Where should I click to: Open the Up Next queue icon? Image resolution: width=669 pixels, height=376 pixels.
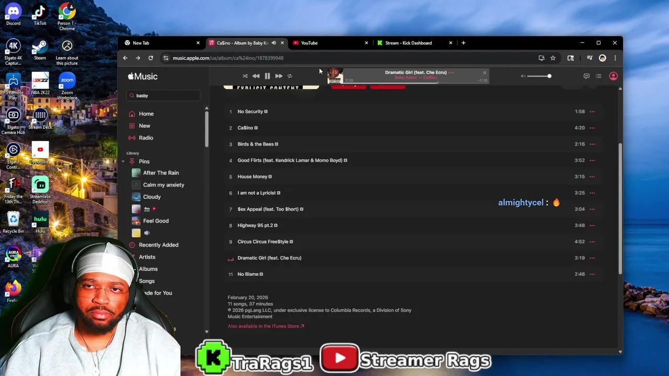(598, 76)
